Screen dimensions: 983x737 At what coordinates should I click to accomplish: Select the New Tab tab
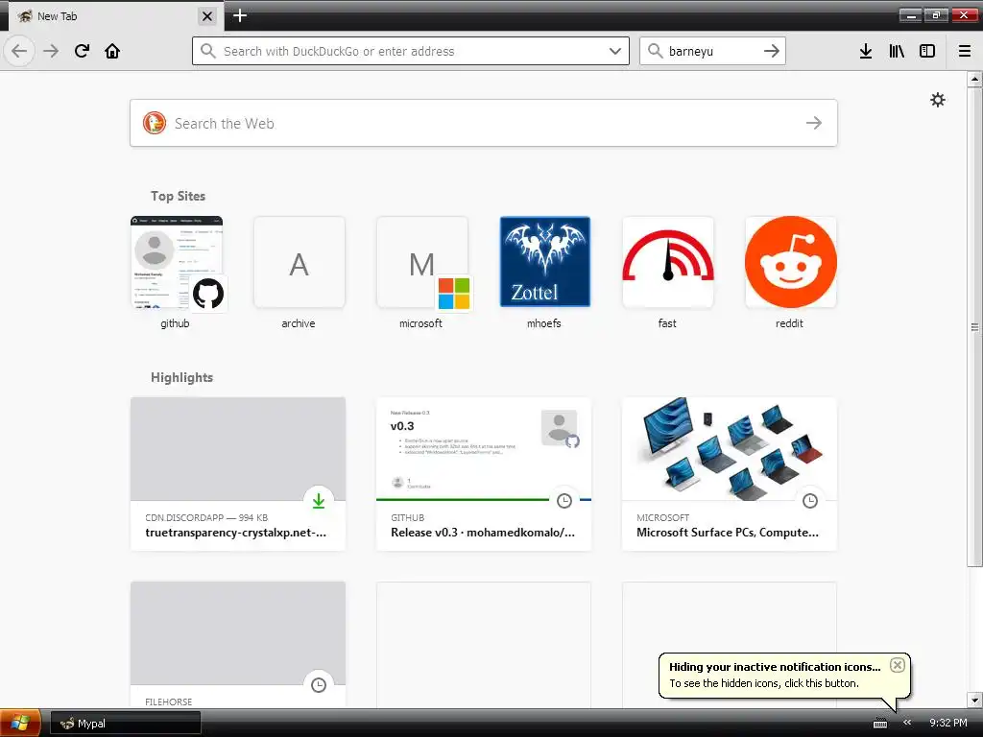pyautogui.click(x=114, y=15)
